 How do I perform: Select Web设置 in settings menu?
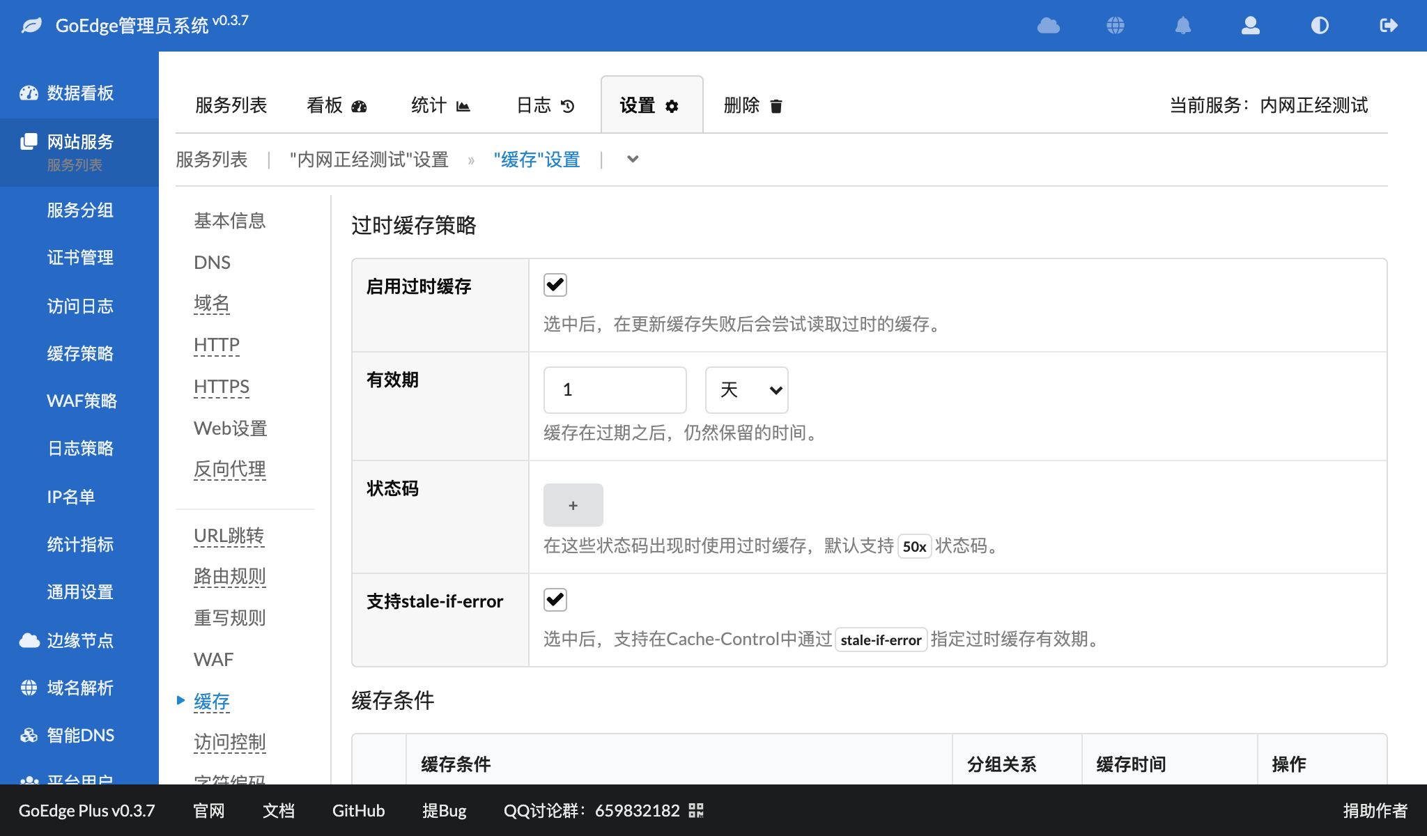(x=231, y=428)
